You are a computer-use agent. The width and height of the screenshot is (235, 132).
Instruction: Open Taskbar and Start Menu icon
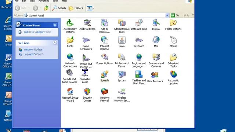[139, 74]
